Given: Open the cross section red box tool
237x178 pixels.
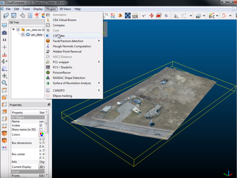Looking at the screenshot, I should click(159, 16).
